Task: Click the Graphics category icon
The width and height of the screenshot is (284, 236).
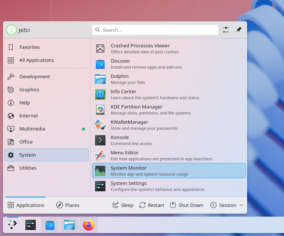Action: [11, 89]
